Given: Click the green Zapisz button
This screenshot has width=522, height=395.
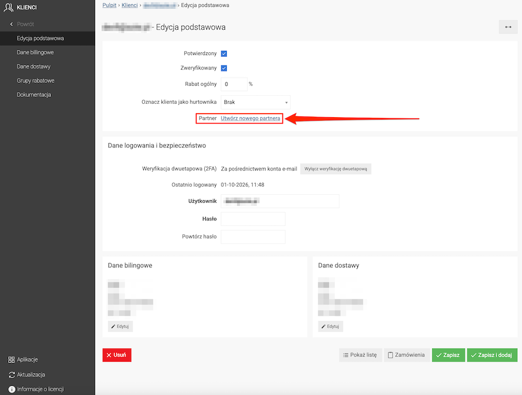Looking at the screenshot, I should 448,355.
